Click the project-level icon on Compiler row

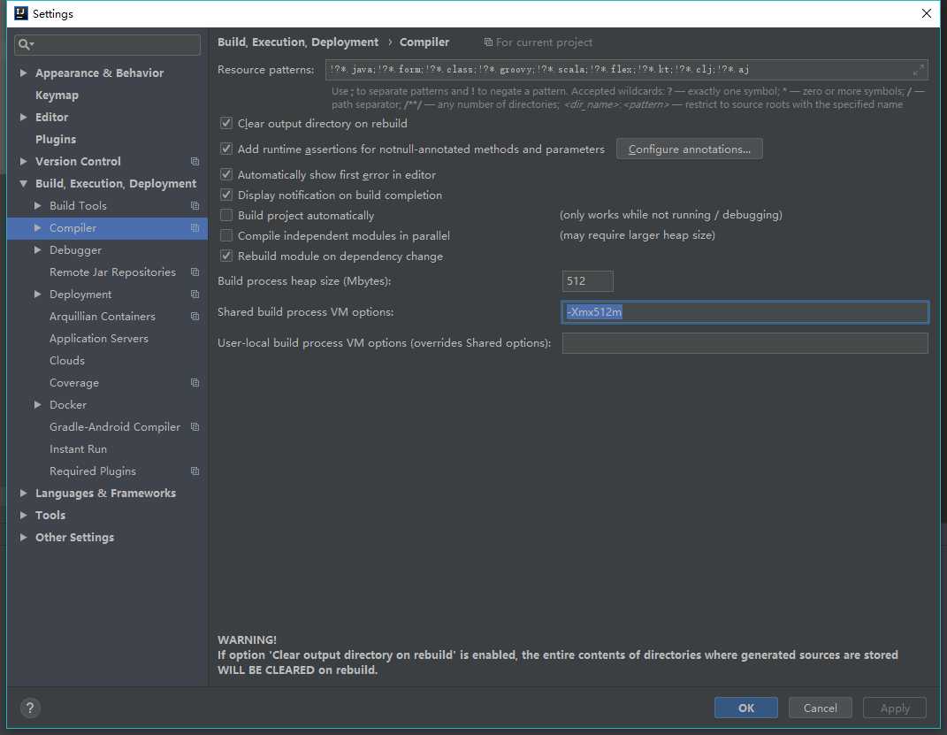(x=195, y=227)
